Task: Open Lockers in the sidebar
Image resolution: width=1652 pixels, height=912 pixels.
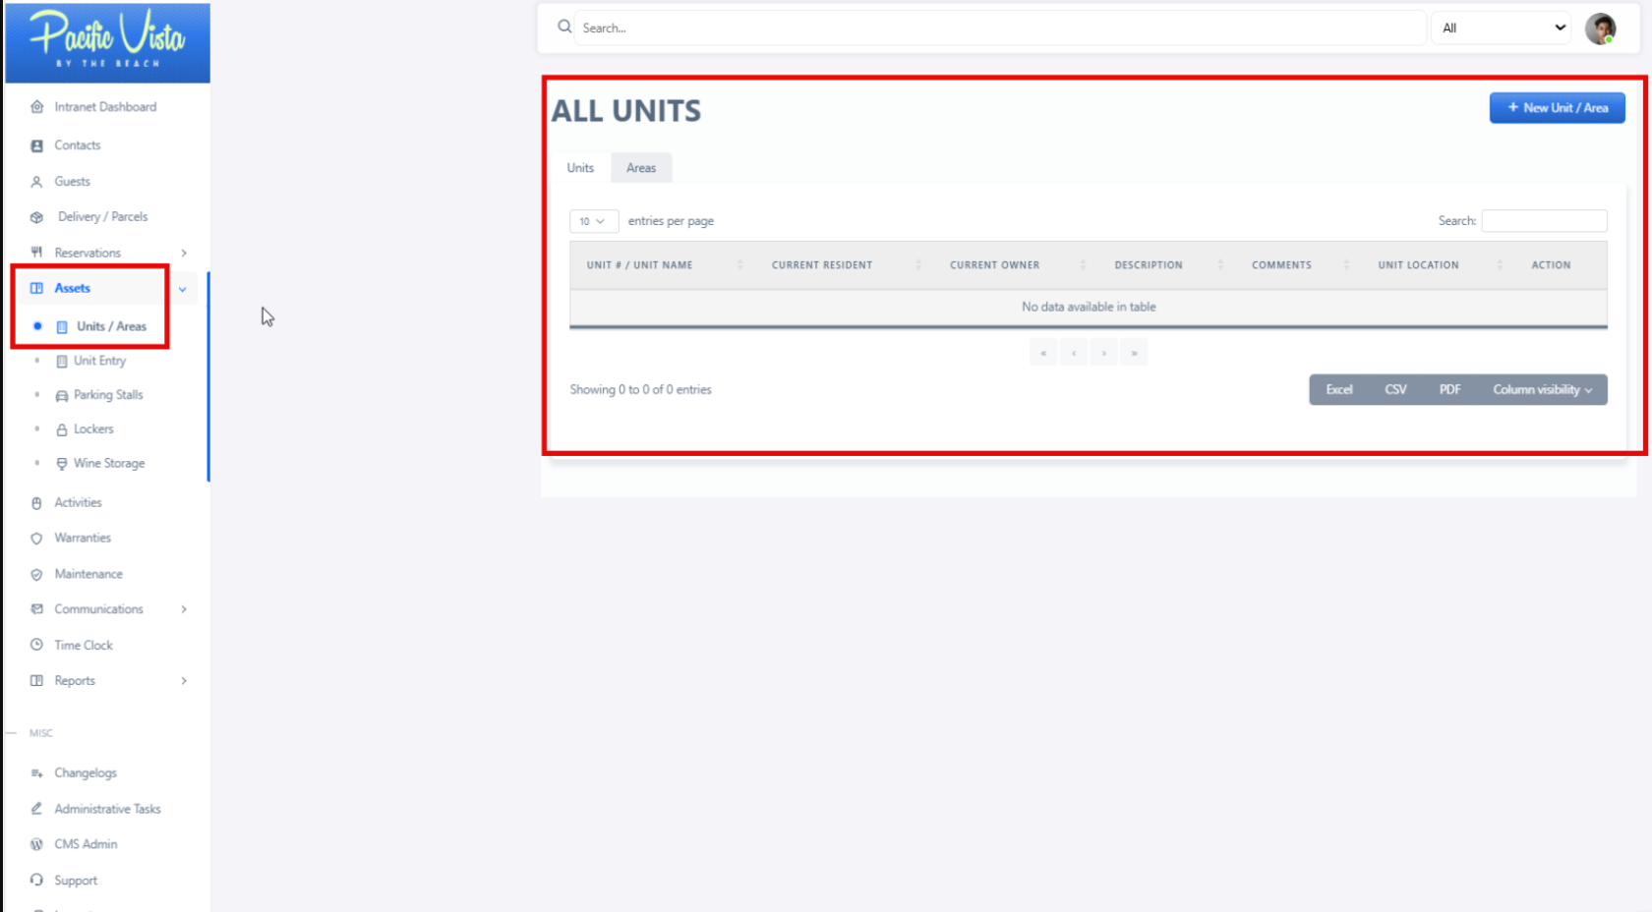Action: click(93, 429)
